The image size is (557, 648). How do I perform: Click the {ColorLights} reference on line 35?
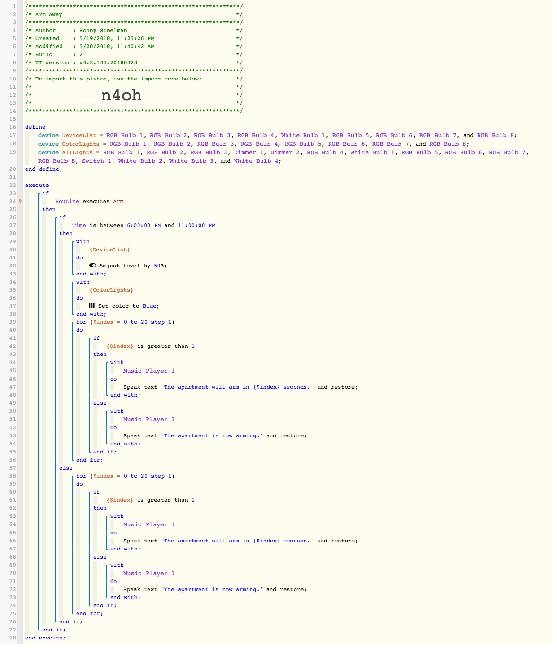point(112,290)
